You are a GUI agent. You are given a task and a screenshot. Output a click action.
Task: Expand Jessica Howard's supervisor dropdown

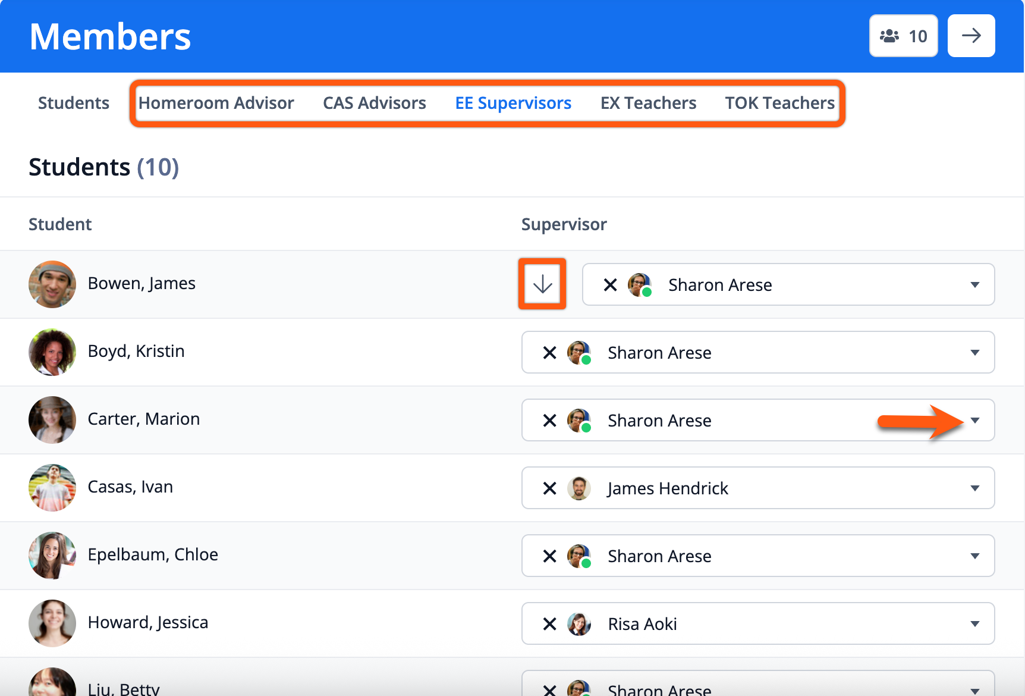pyautogui.click(x=974, y=624)
